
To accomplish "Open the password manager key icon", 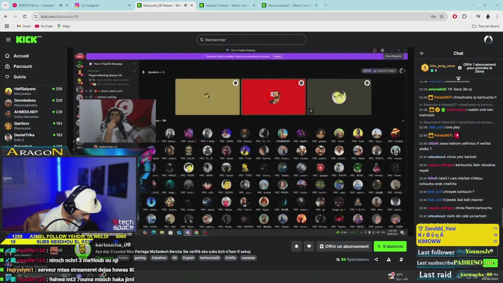I will tap(433, 17).
